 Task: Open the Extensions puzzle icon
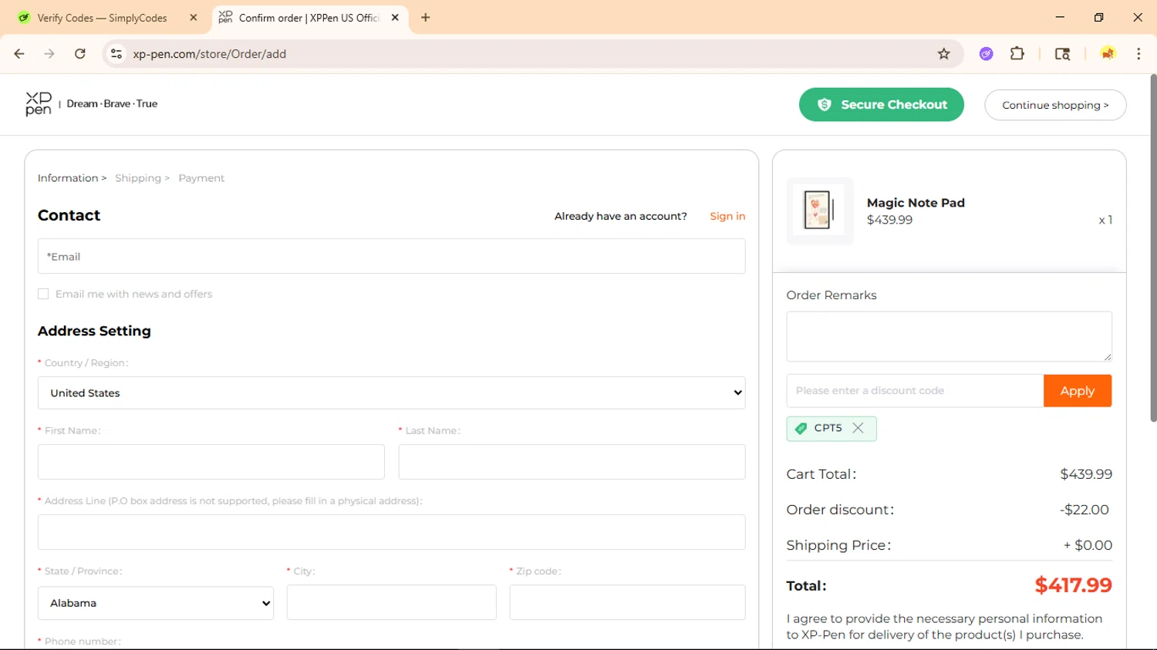(x=1017, y=54)
